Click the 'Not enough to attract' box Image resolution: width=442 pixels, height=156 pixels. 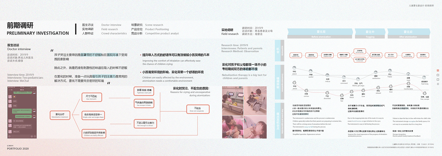click(145, 124)
